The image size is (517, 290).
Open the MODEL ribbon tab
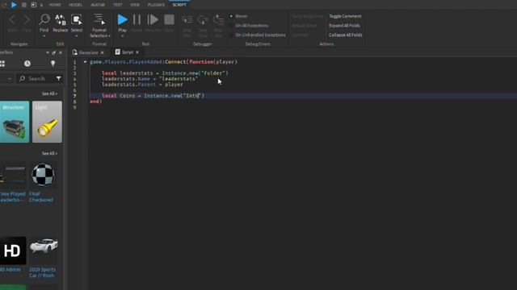point(75,5)
